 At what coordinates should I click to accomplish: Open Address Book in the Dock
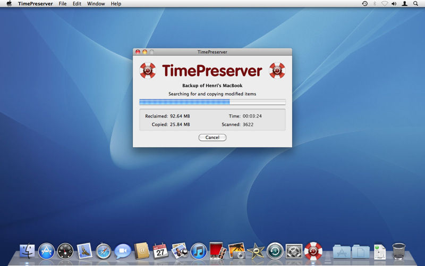141,251
